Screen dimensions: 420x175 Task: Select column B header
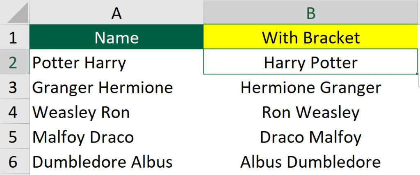312,12
